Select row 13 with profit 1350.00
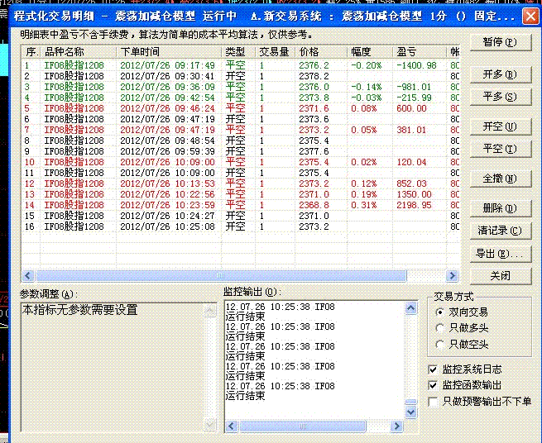 241,194
